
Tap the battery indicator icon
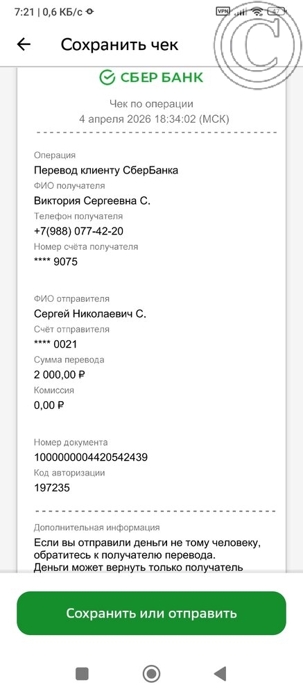(277, 12)
